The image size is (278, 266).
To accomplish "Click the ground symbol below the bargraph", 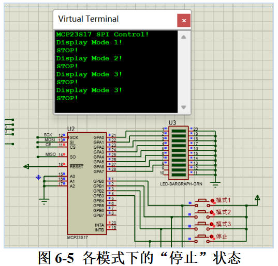I will click(215, 184).
